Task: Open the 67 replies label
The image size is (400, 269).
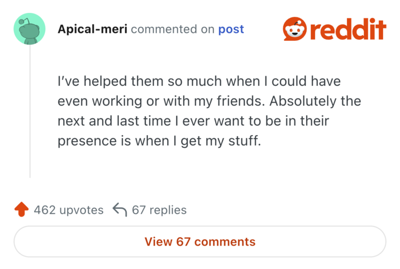Action: tap(159, 210)
